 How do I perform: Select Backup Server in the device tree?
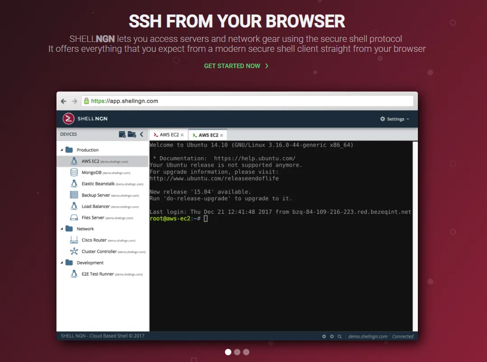pyautogui.click(x=103, y=195)
